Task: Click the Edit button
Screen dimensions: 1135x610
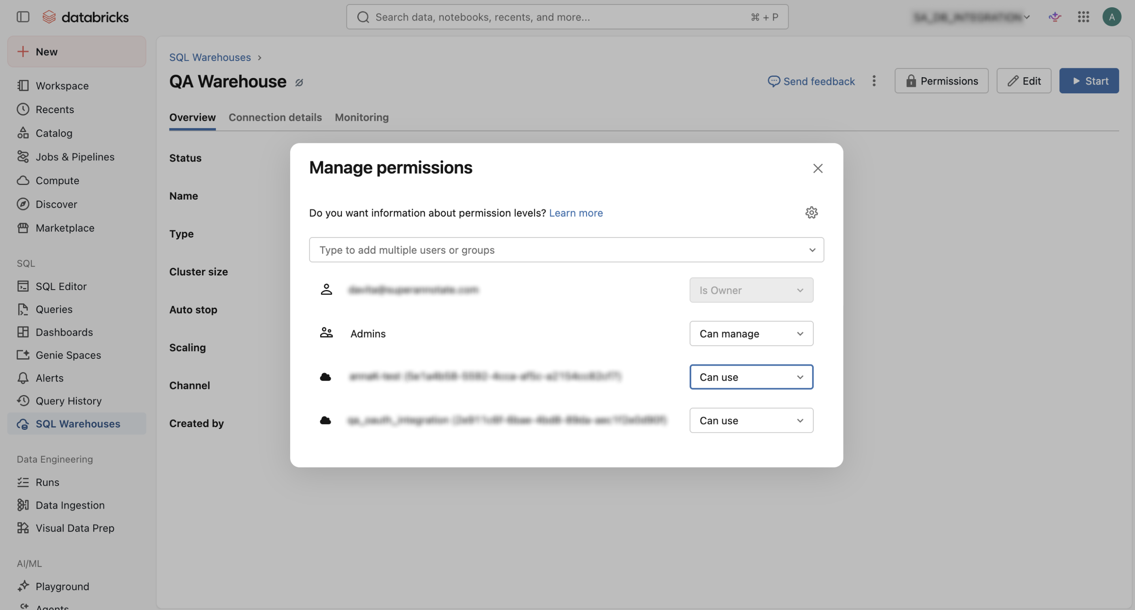Action: click(x=1024, y=81)
